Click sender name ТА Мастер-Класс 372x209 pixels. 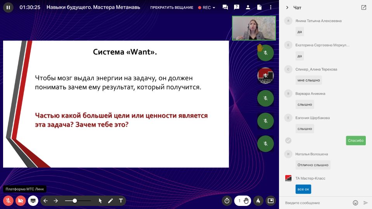[x=310, y=178]
